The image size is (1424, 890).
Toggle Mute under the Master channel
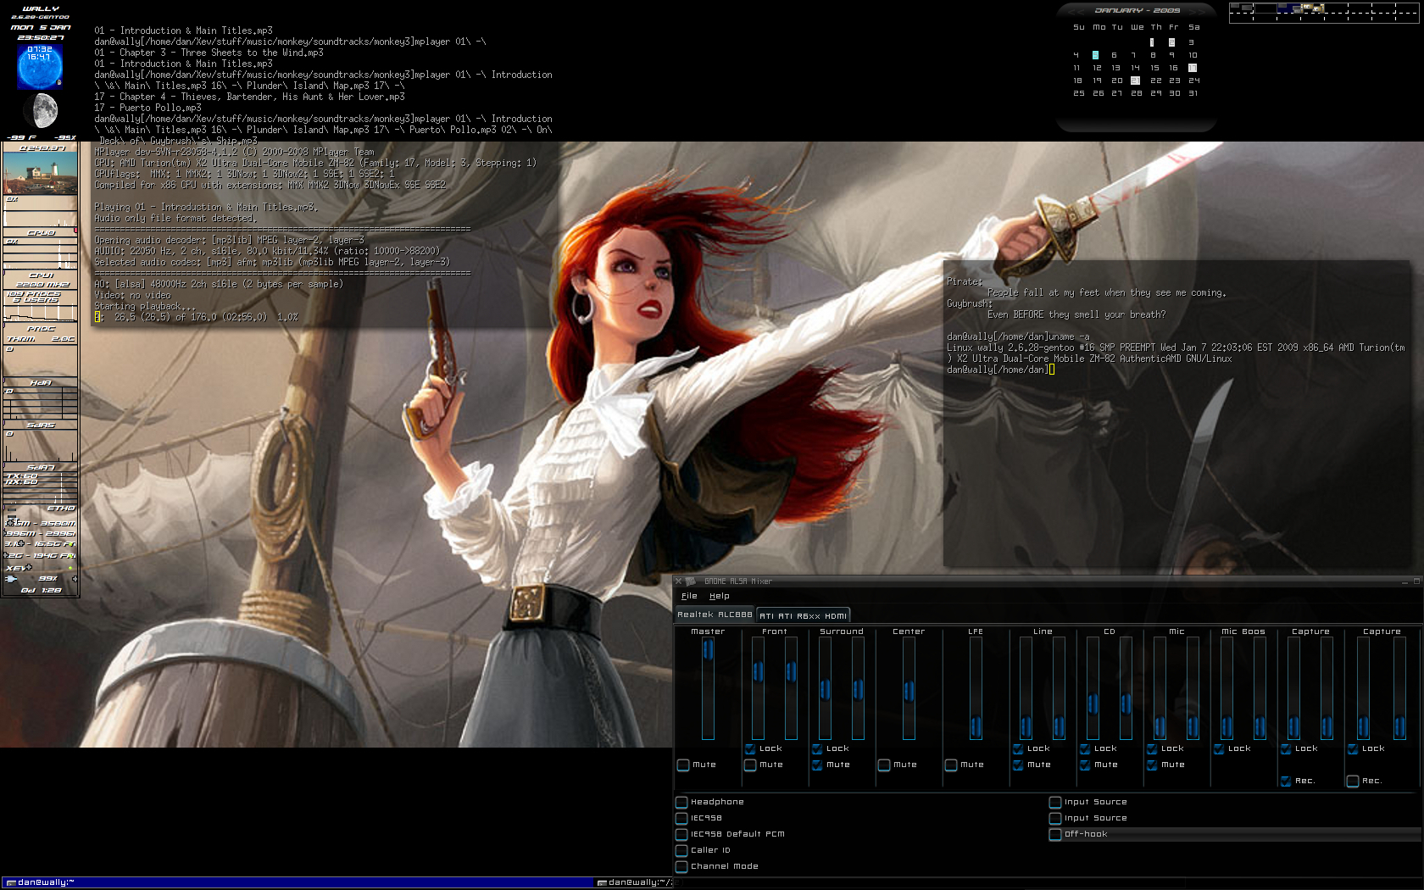683,765
